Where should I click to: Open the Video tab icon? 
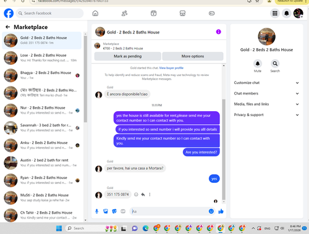pos(153,14)
